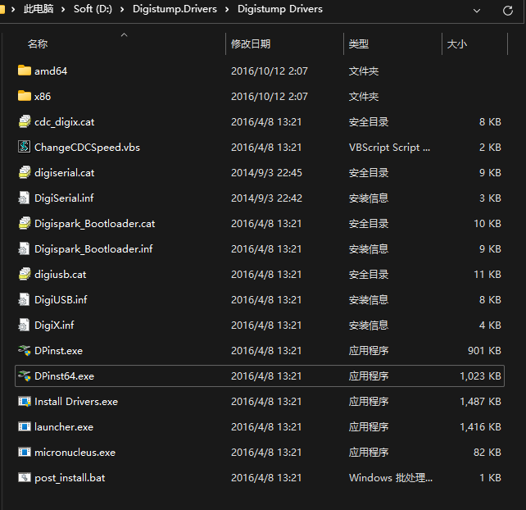The image size is (526, 510).
Task: Click the Install Drivers.exe icon
Action: pos(24,402)
